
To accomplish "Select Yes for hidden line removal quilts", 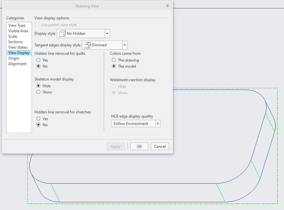I will [39, 60].
